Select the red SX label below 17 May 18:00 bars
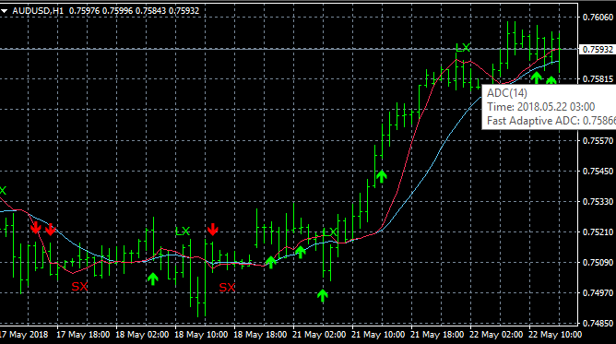This screenshot has width=616, height=344. point(79,287)
